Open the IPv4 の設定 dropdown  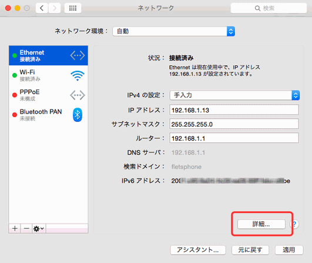click(234, 95)
